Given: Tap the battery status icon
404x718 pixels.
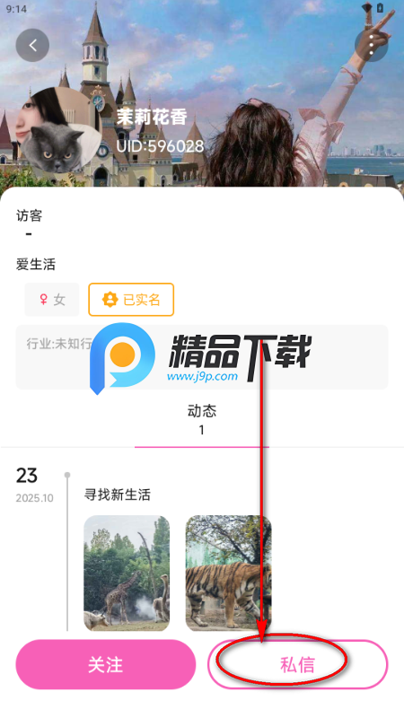Looking at the screenshot, I should (380, 8).
